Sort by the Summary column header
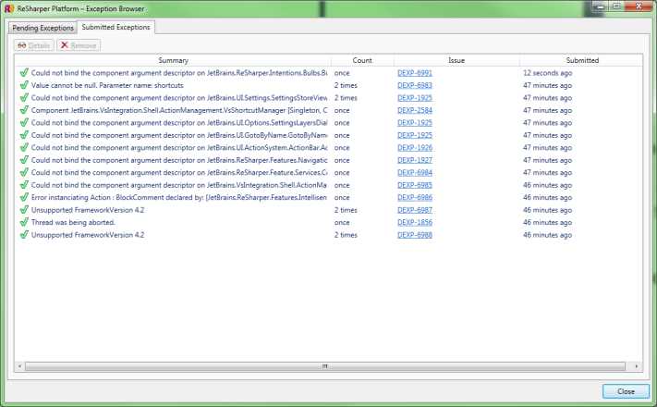The width and height of the screenshot is (657, 407). tap(173, 60)
